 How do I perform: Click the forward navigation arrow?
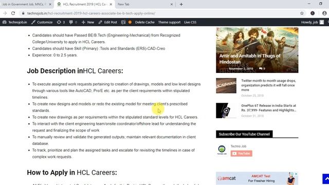click(5, 13)
